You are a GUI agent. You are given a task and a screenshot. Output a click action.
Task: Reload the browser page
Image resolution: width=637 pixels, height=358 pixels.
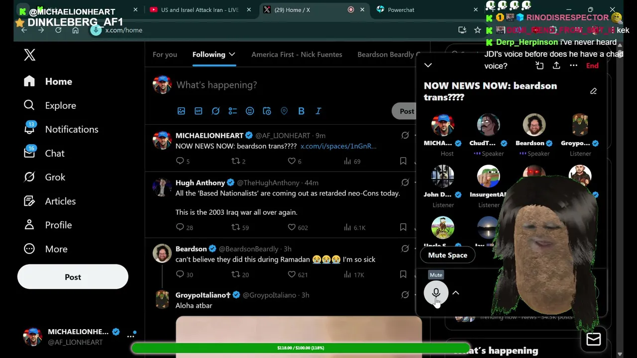coord(58,30)
